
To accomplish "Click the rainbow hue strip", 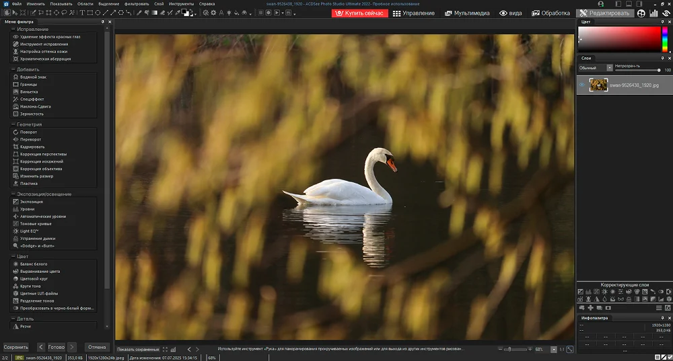I will (x=665, y=40).
